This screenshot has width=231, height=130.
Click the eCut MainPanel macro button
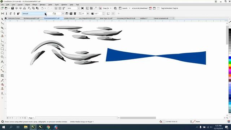tap(140, 8)
